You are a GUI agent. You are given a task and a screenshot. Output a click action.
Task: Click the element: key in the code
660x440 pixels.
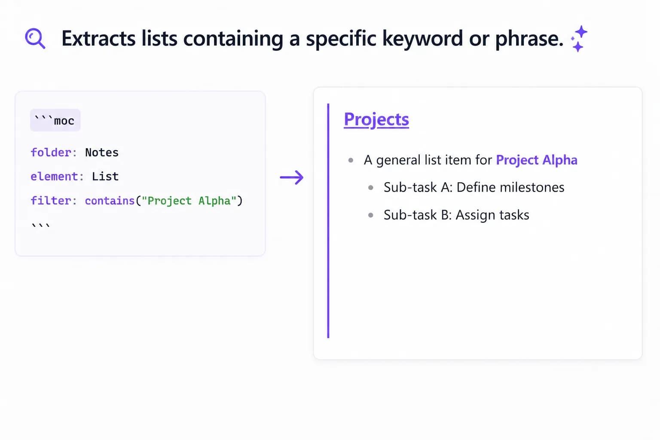(x=57, y=177)
